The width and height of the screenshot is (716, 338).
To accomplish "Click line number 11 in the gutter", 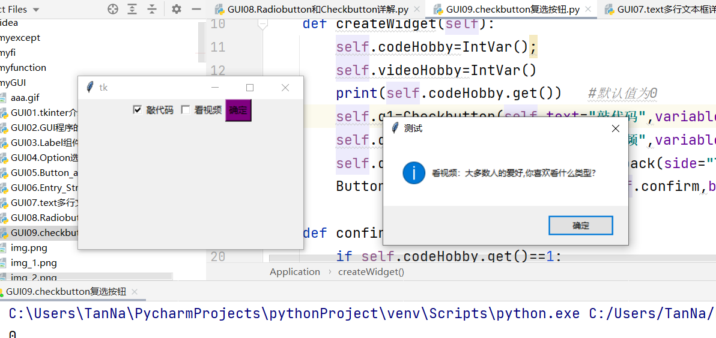I will point(218,47).
